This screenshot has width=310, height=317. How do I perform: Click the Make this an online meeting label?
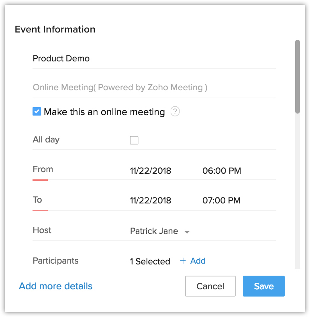pyautogui.click(x=104, y=112)
